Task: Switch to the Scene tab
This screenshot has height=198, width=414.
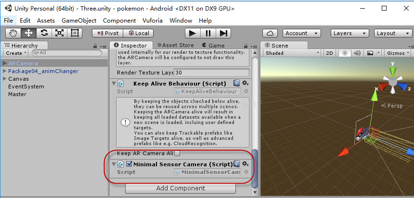Action: [x=284, y=45]
